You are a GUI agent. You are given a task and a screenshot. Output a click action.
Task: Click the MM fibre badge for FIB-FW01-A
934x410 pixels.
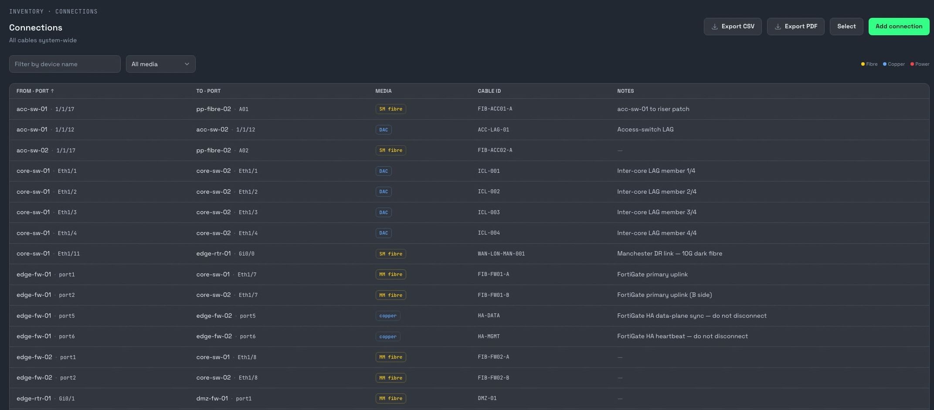391,274
